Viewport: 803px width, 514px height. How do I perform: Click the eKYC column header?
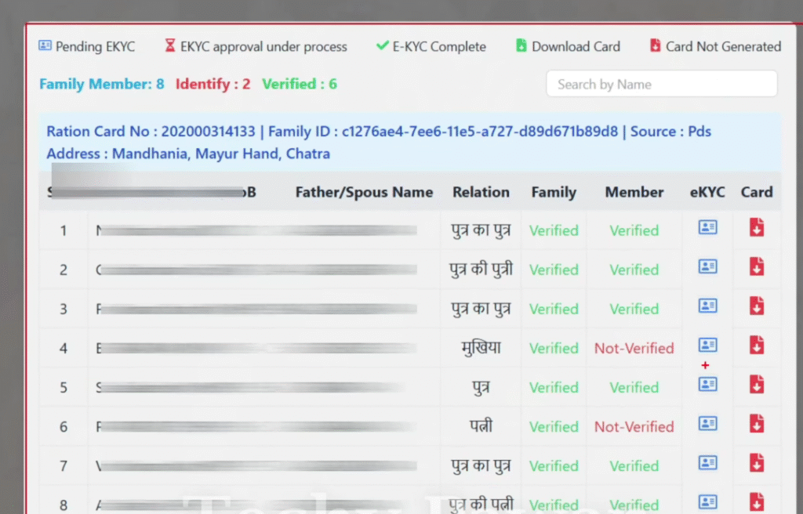(x=707, y=193)
